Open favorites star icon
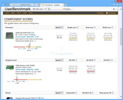 click(x=117, y=5)
